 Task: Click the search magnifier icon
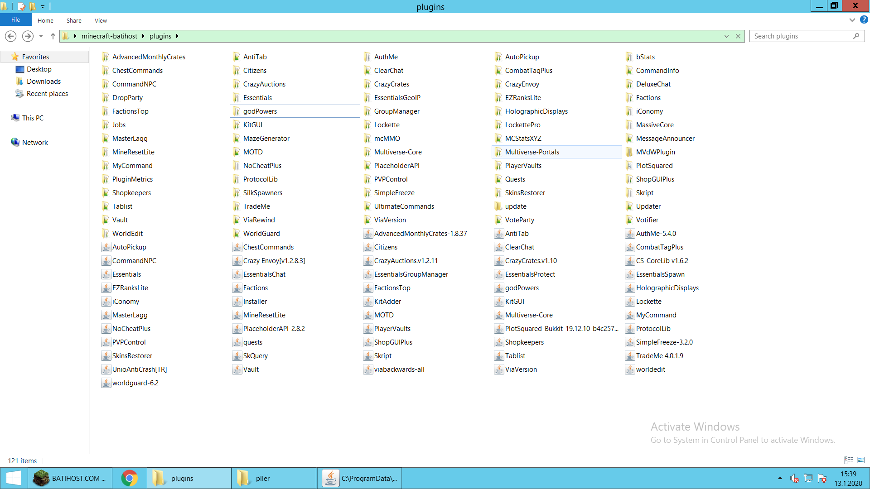[x=856, y=36]
